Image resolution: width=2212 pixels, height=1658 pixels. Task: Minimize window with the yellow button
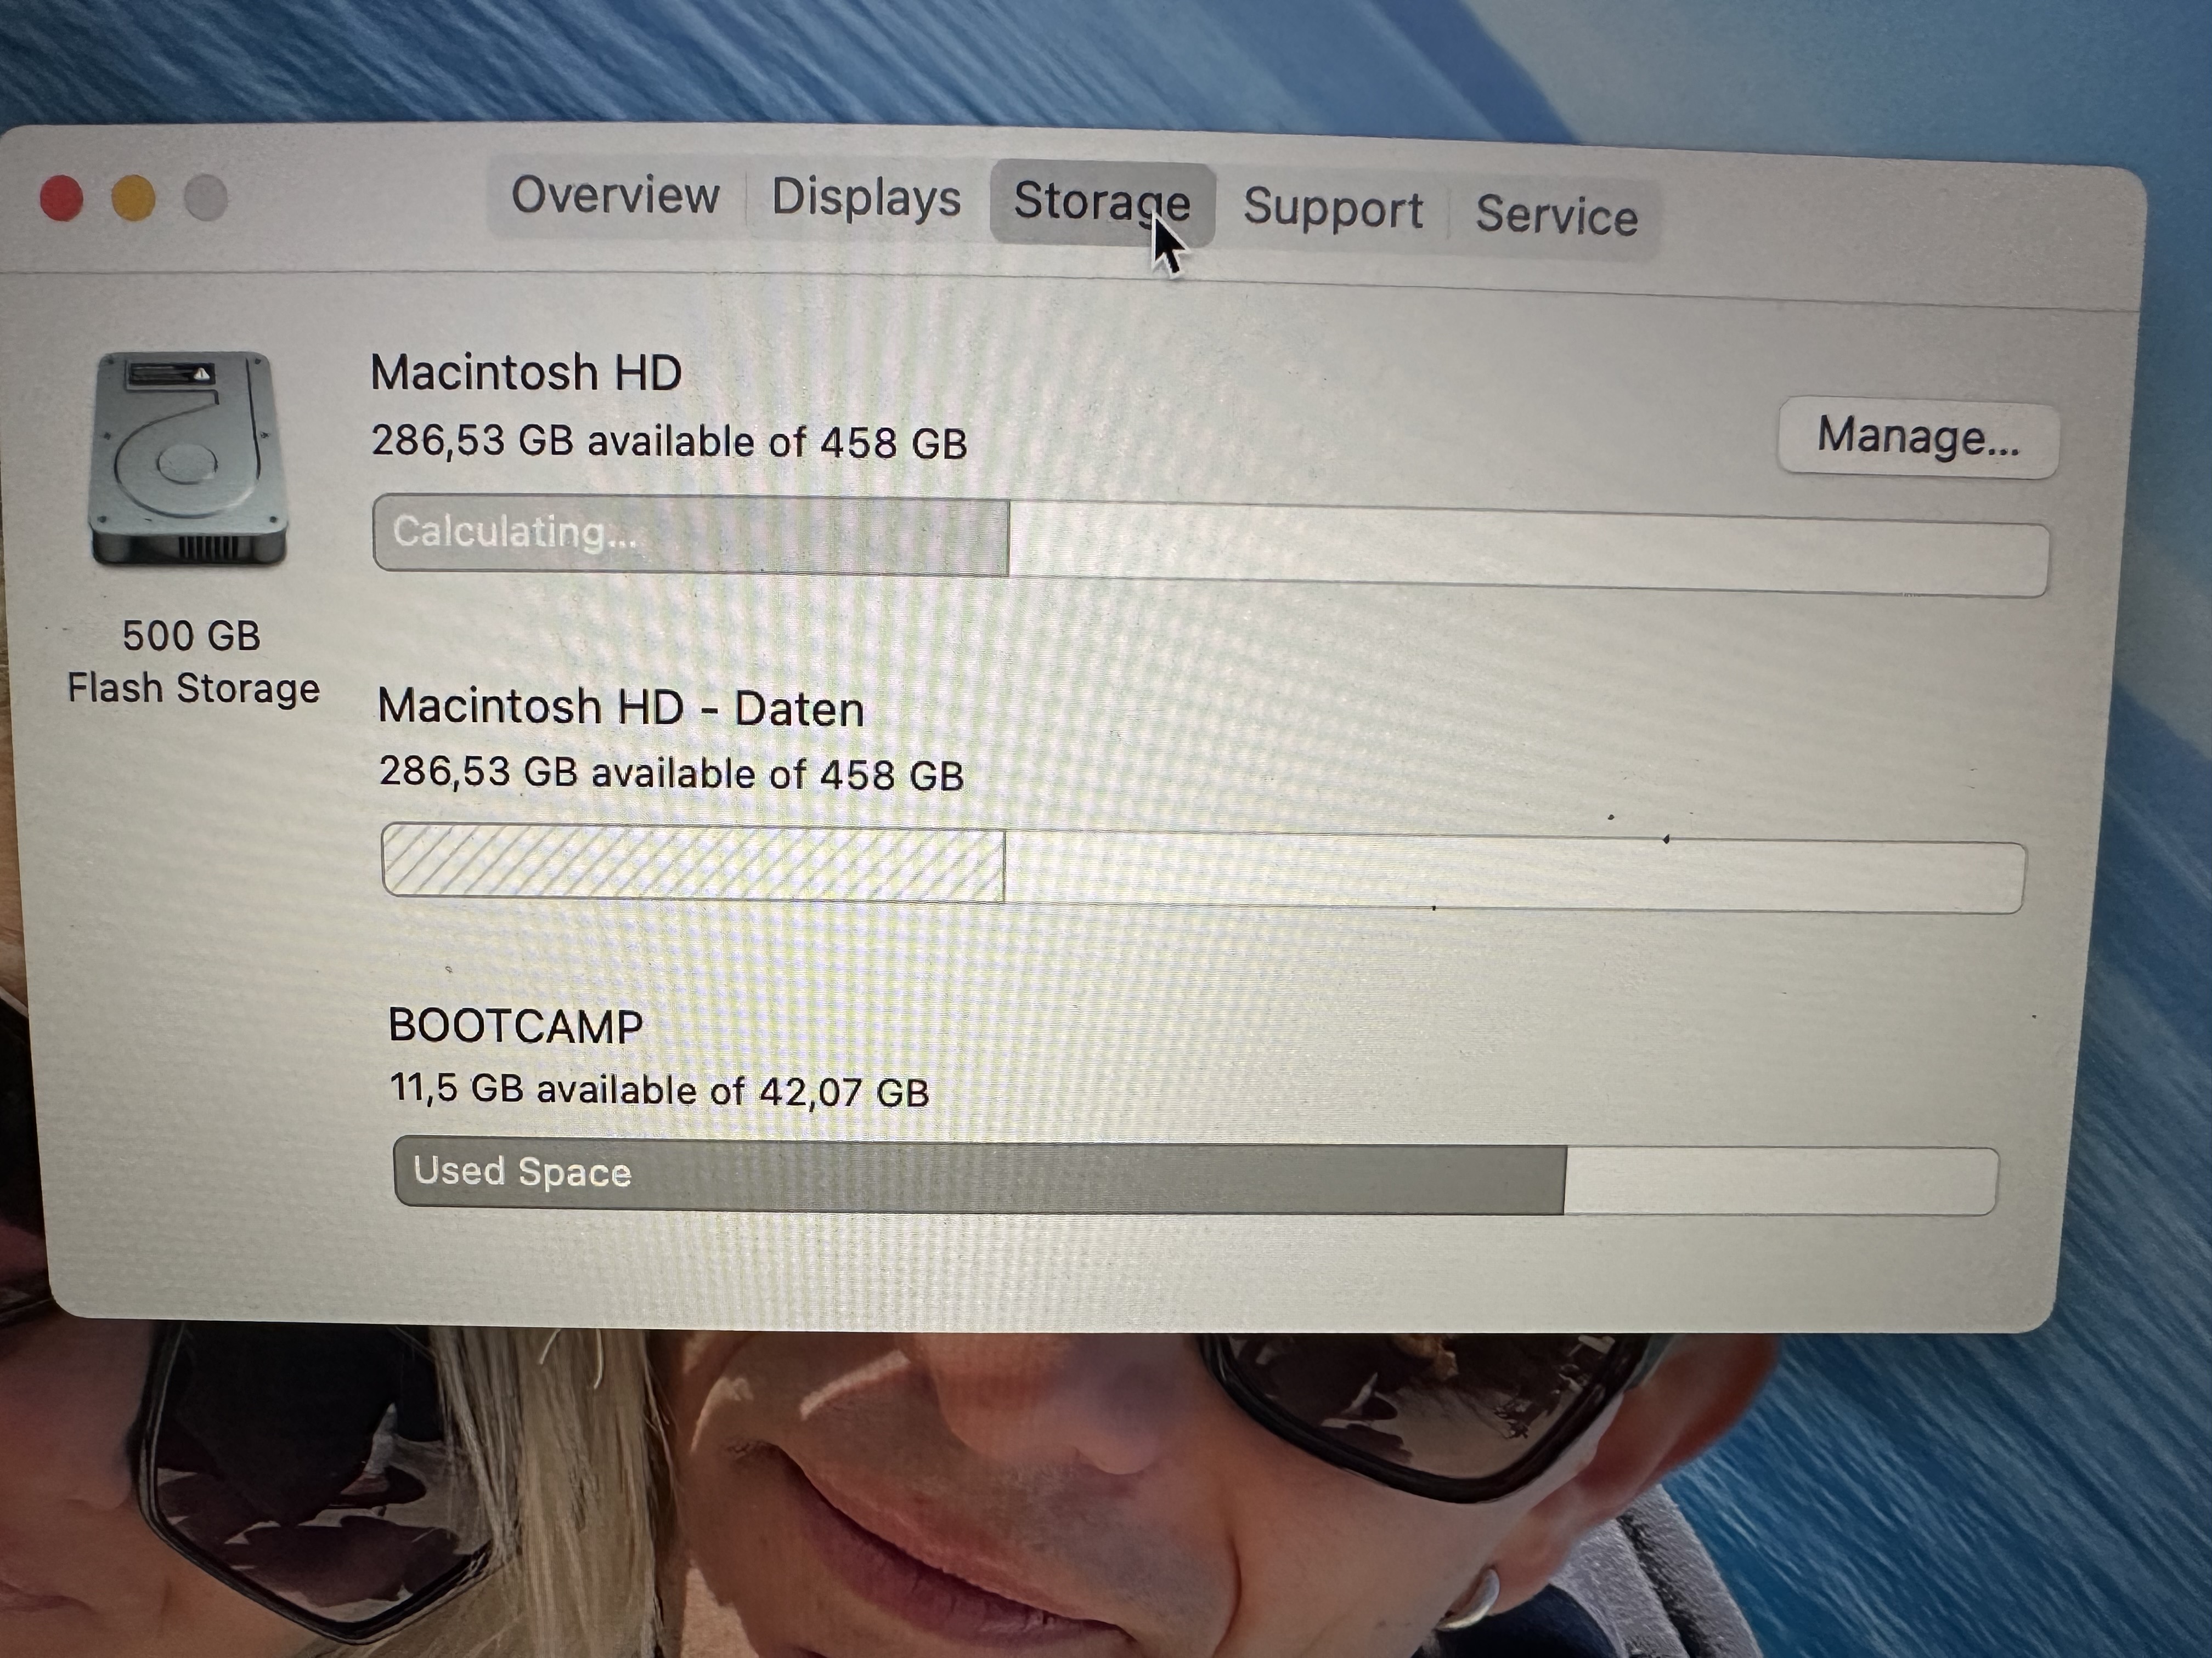[x=133, y=198]
